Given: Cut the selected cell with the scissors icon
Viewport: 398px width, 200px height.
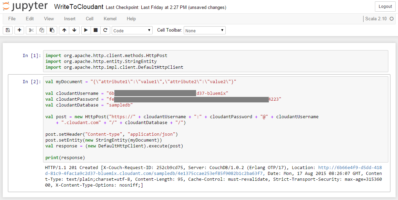Looking at the screenshot, I should 31,30.
